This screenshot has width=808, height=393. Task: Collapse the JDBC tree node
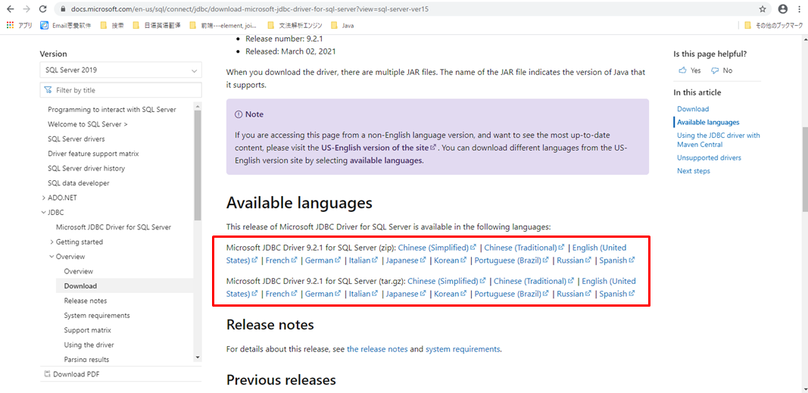(x=43, y=212)
